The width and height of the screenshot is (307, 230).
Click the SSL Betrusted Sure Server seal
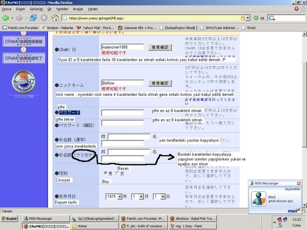[24, 82]
